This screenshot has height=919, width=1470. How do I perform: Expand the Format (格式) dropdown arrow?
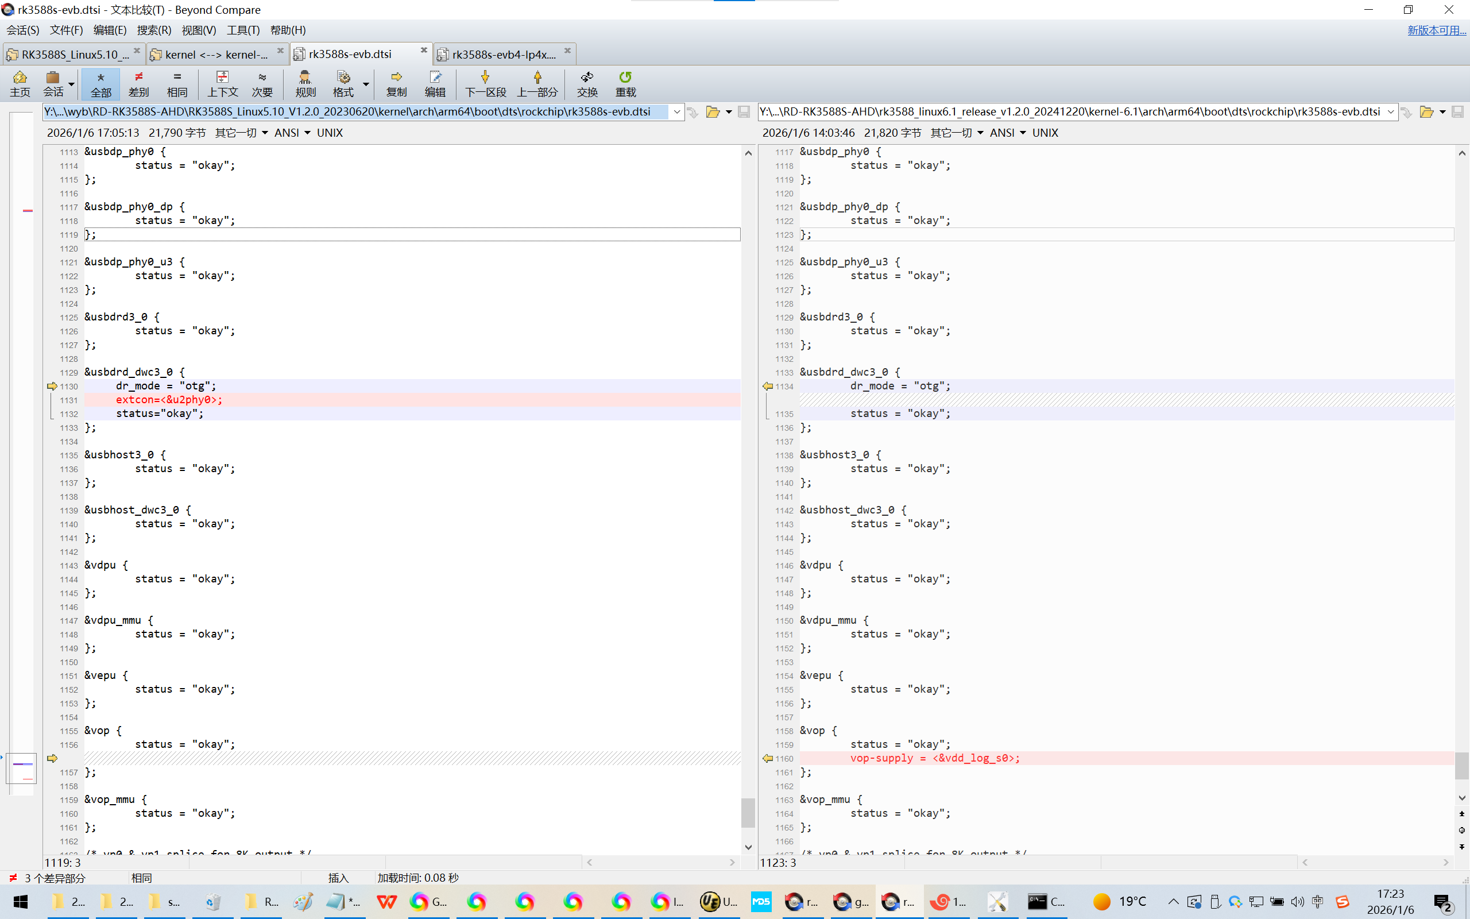click(366, 84)
